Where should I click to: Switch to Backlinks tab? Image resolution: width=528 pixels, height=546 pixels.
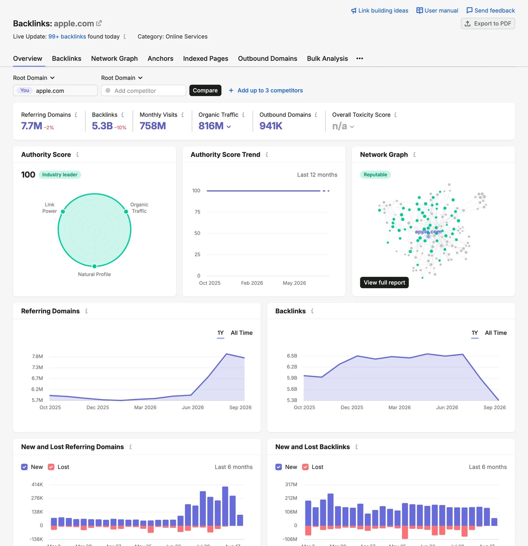coord(66,59)
